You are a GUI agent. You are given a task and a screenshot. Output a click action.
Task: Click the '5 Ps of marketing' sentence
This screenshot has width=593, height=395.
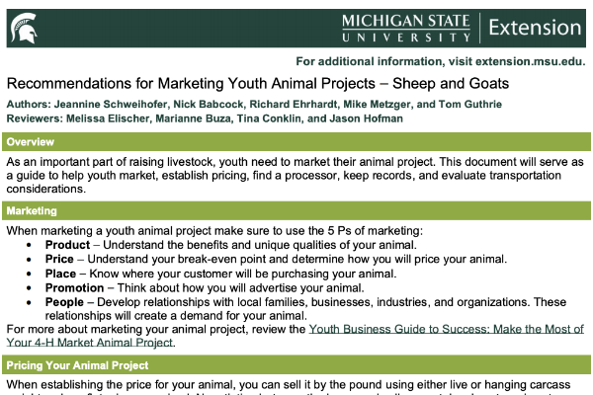[214, 230]
